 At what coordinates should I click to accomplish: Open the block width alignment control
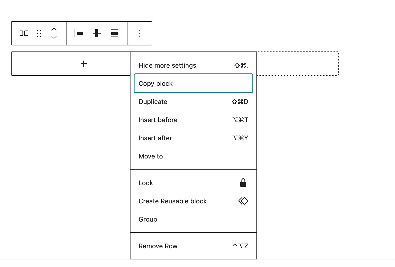pyautogui.click(x=115, y=33)
